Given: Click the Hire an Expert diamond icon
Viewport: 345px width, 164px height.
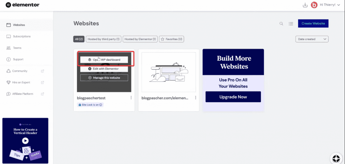Looking at the screenshot, I should 8,83.
